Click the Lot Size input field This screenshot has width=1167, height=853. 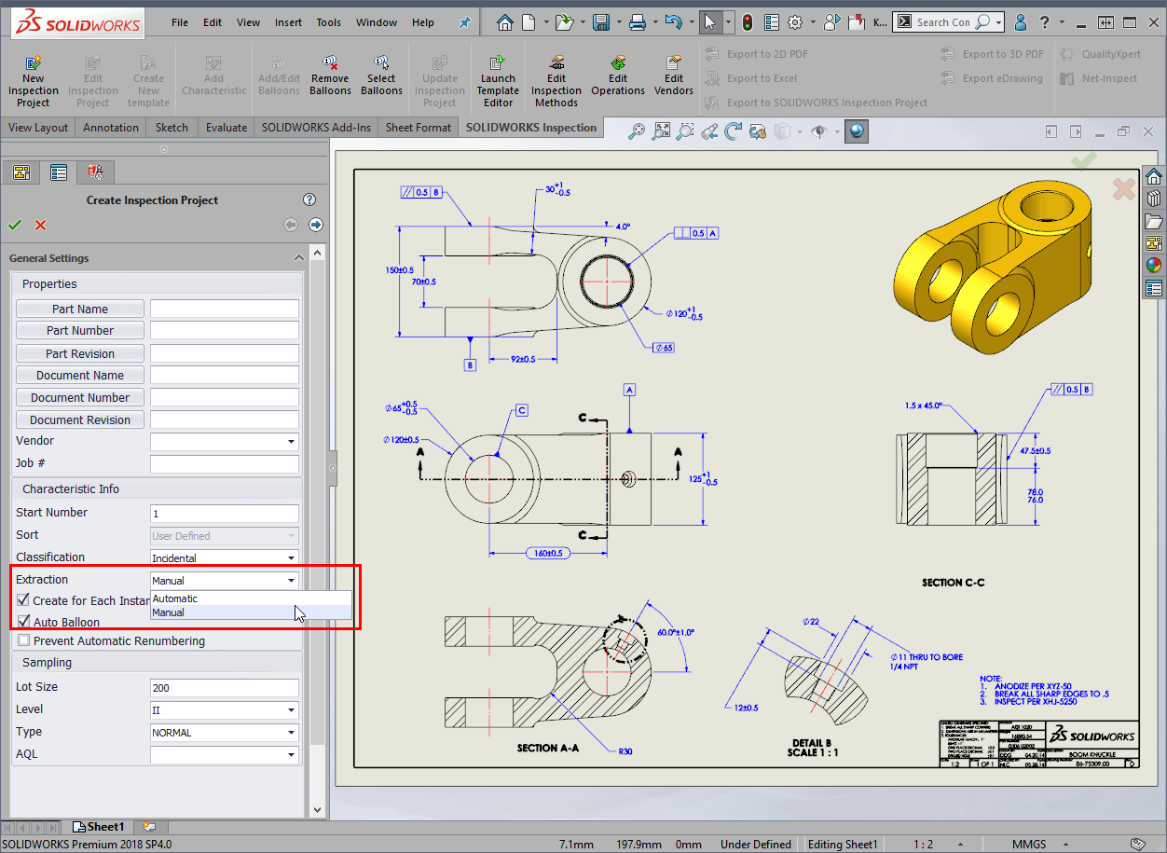(x=224, y=688)
